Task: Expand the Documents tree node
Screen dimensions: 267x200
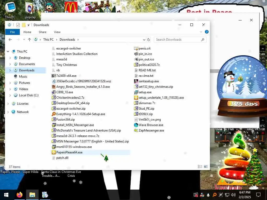Action: click(10, 64)
